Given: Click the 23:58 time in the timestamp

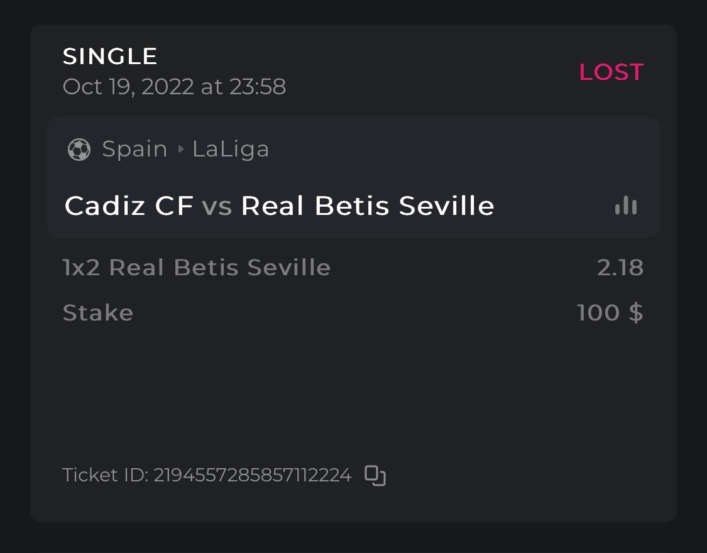Looking at the screenshot, I should tap(258, 87).
